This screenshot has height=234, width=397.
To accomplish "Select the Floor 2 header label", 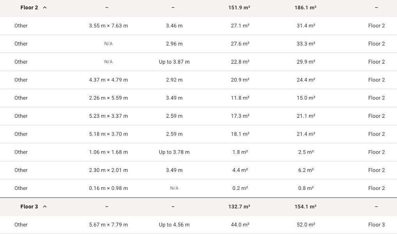I will 29,7.
